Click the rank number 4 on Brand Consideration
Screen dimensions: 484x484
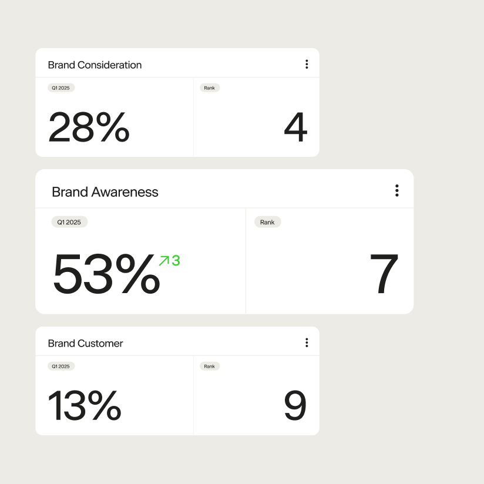click(x=295, y=126)
